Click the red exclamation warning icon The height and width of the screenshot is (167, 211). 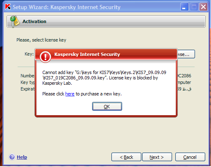[45, 57]
